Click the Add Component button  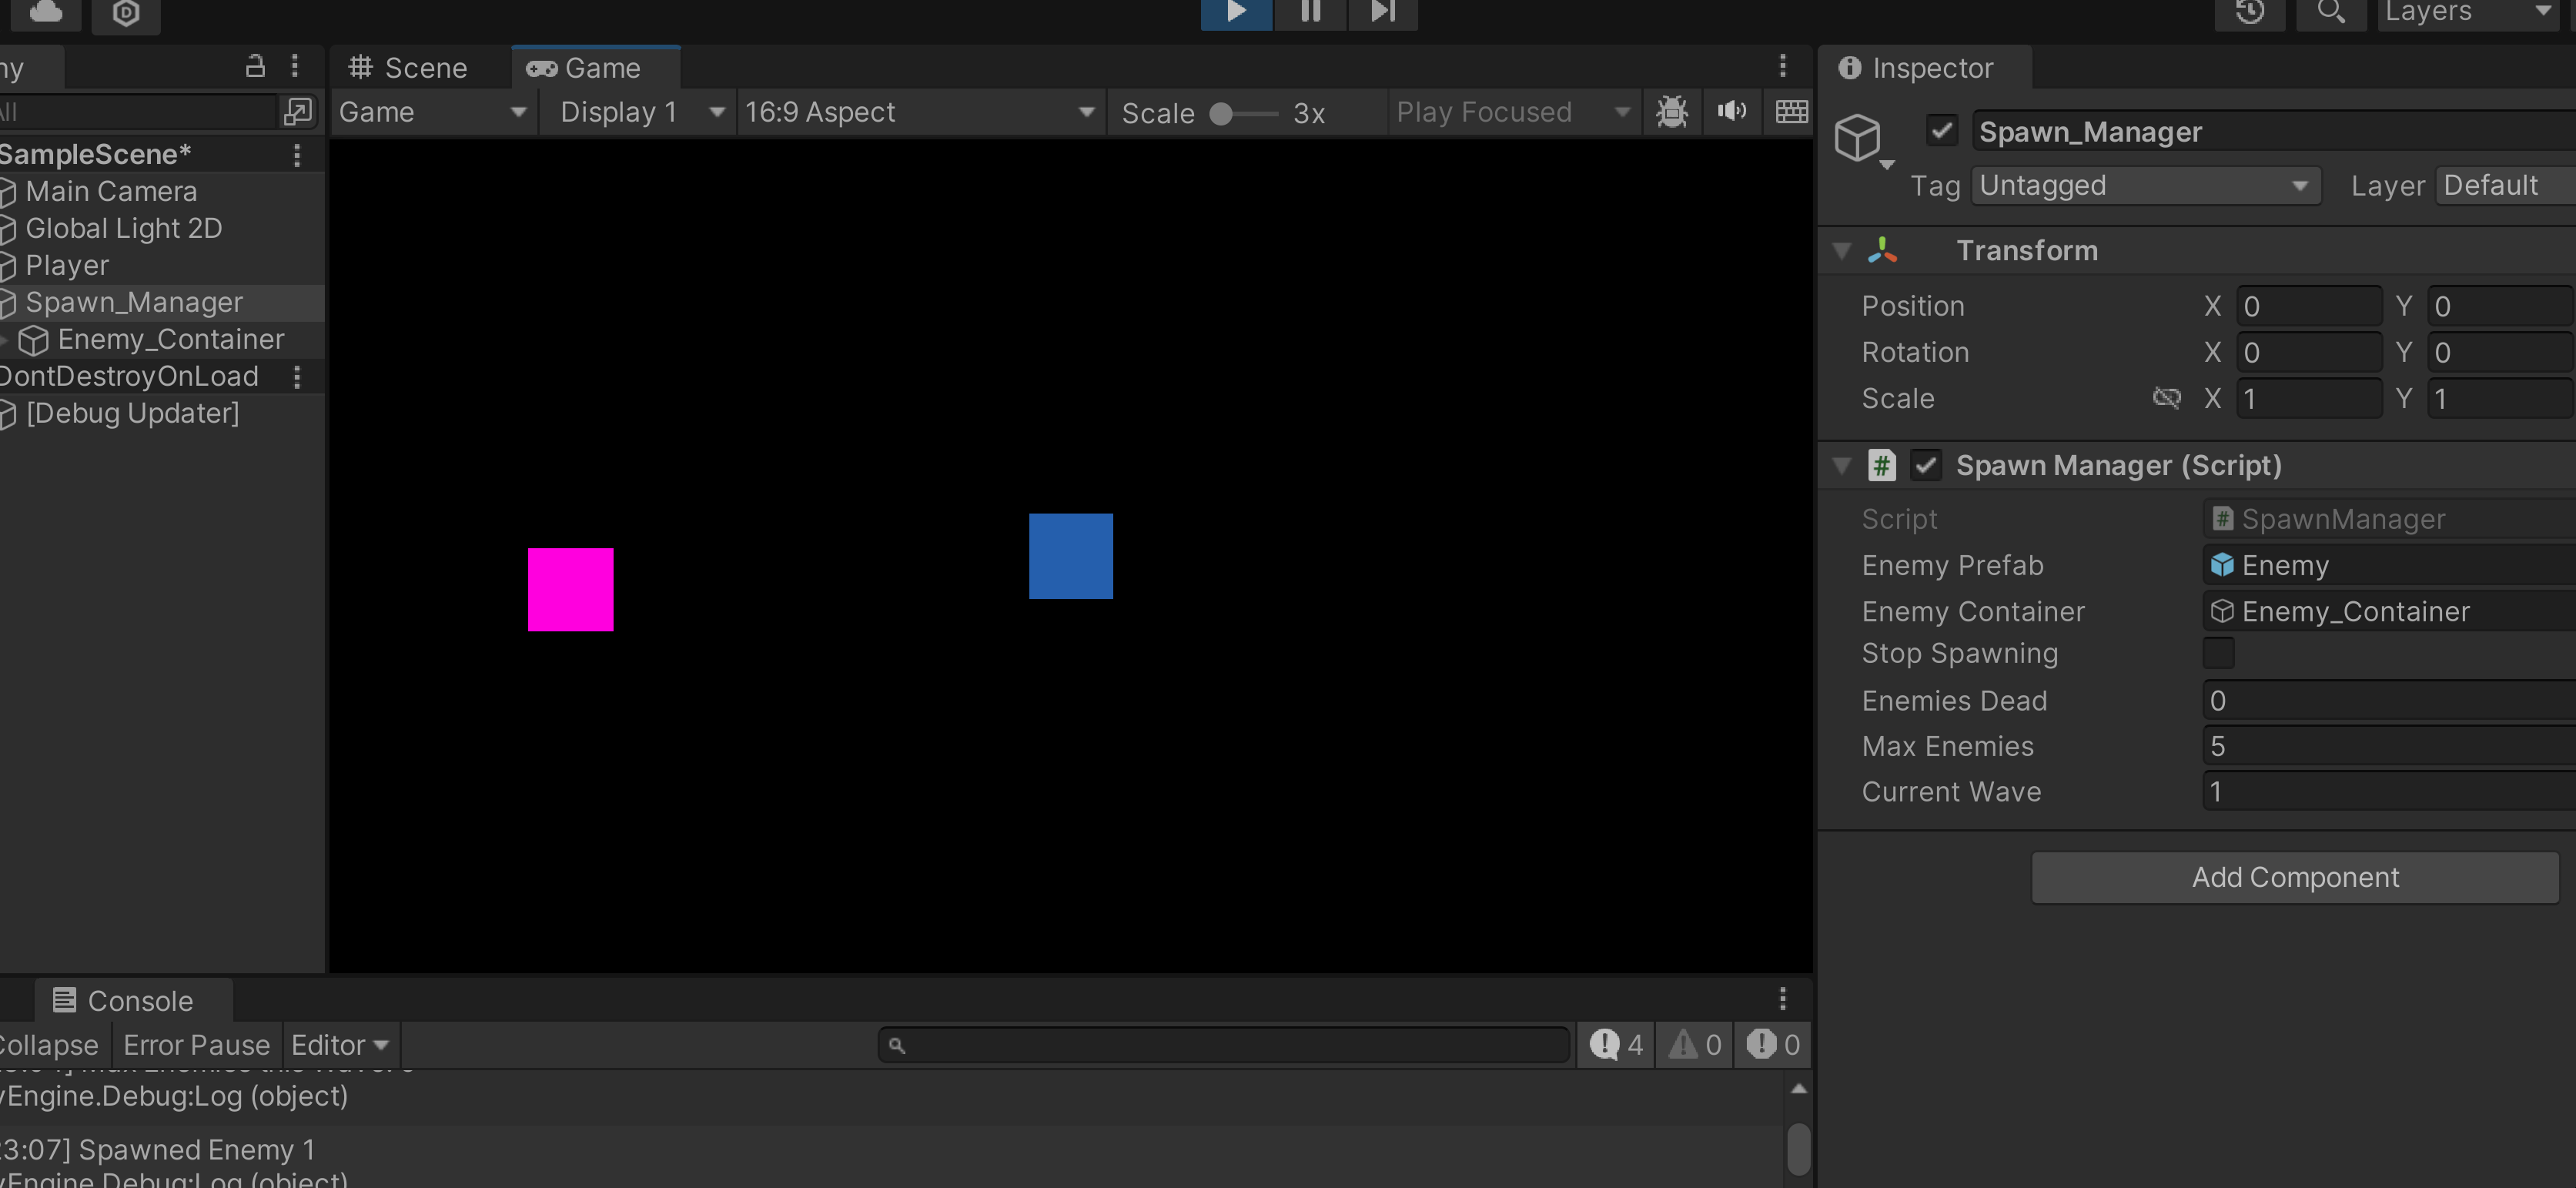[2294, 877]
